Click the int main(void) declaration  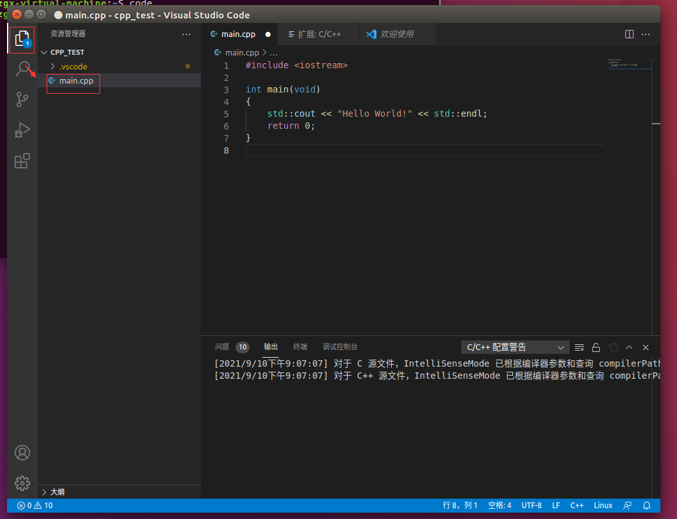[283, 89]
